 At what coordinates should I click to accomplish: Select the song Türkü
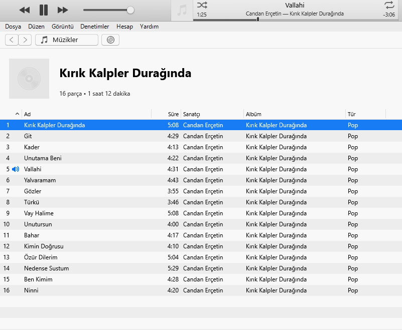[x=201, y=202]
